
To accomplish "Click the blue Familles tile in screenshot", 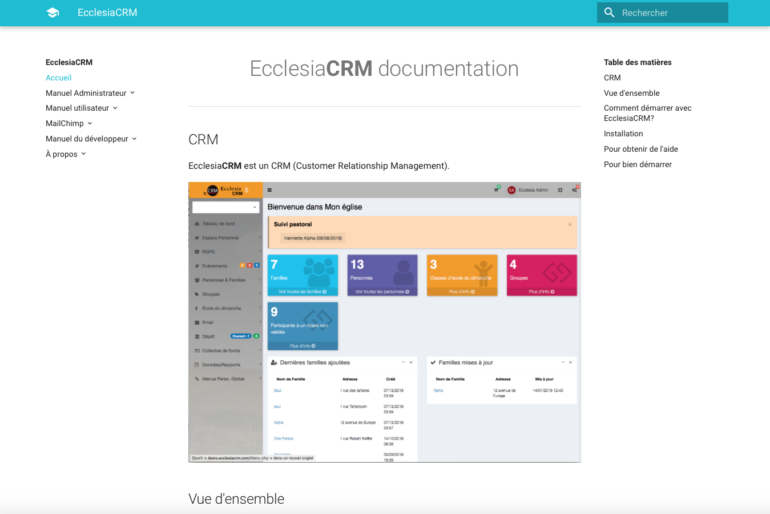I will click(x=303, y=275).
